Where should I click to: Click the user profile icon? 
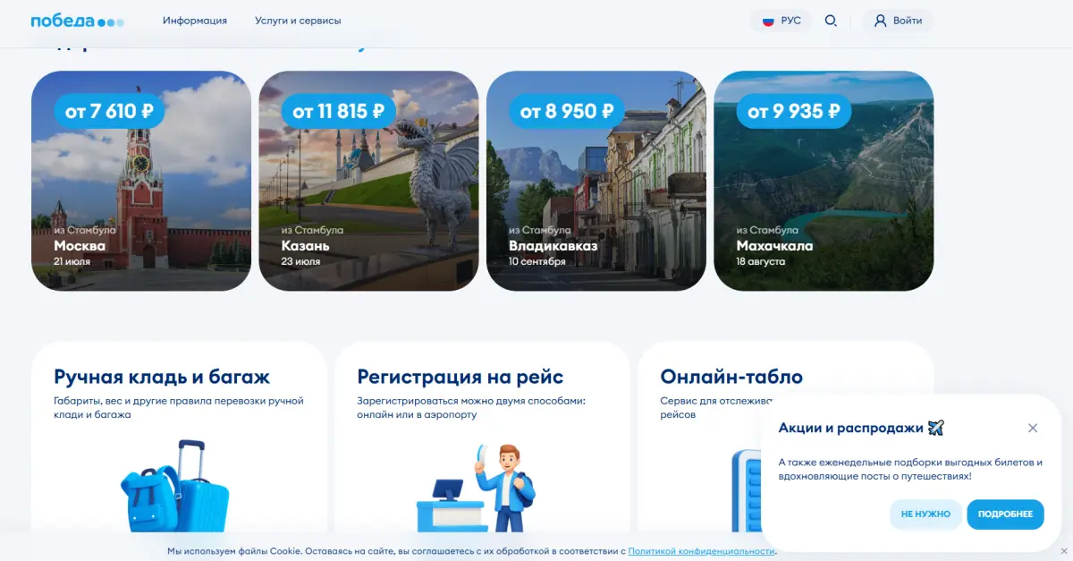coord(881,21)
